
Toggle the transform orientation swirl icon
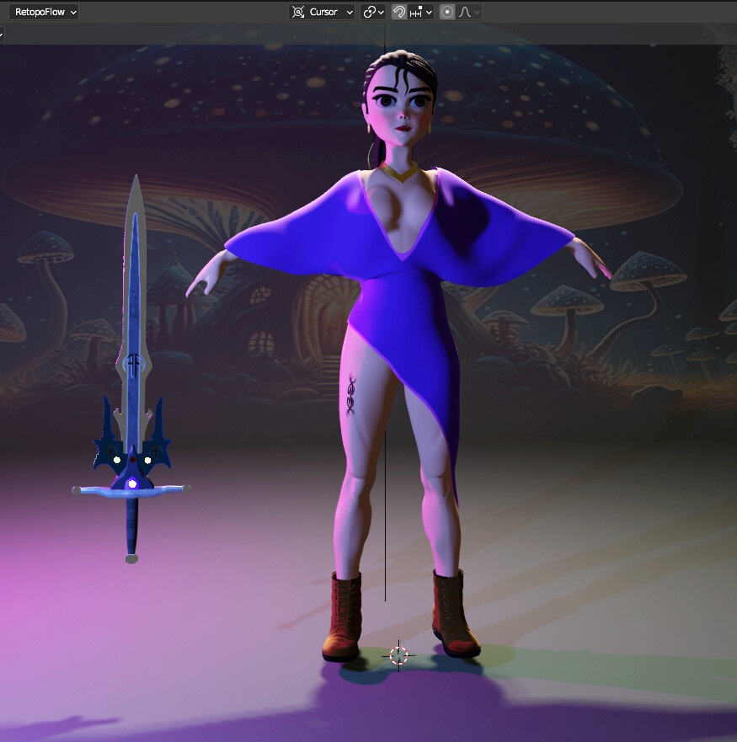pos(369,12)
